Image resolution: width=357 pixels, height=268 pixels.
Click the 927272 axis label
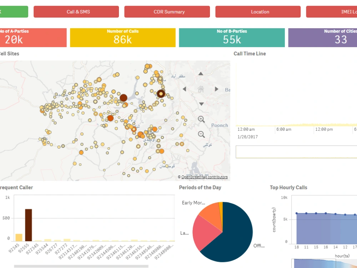(61, 249)
